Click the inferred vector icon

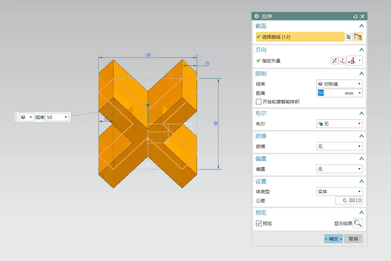point(352,61)
